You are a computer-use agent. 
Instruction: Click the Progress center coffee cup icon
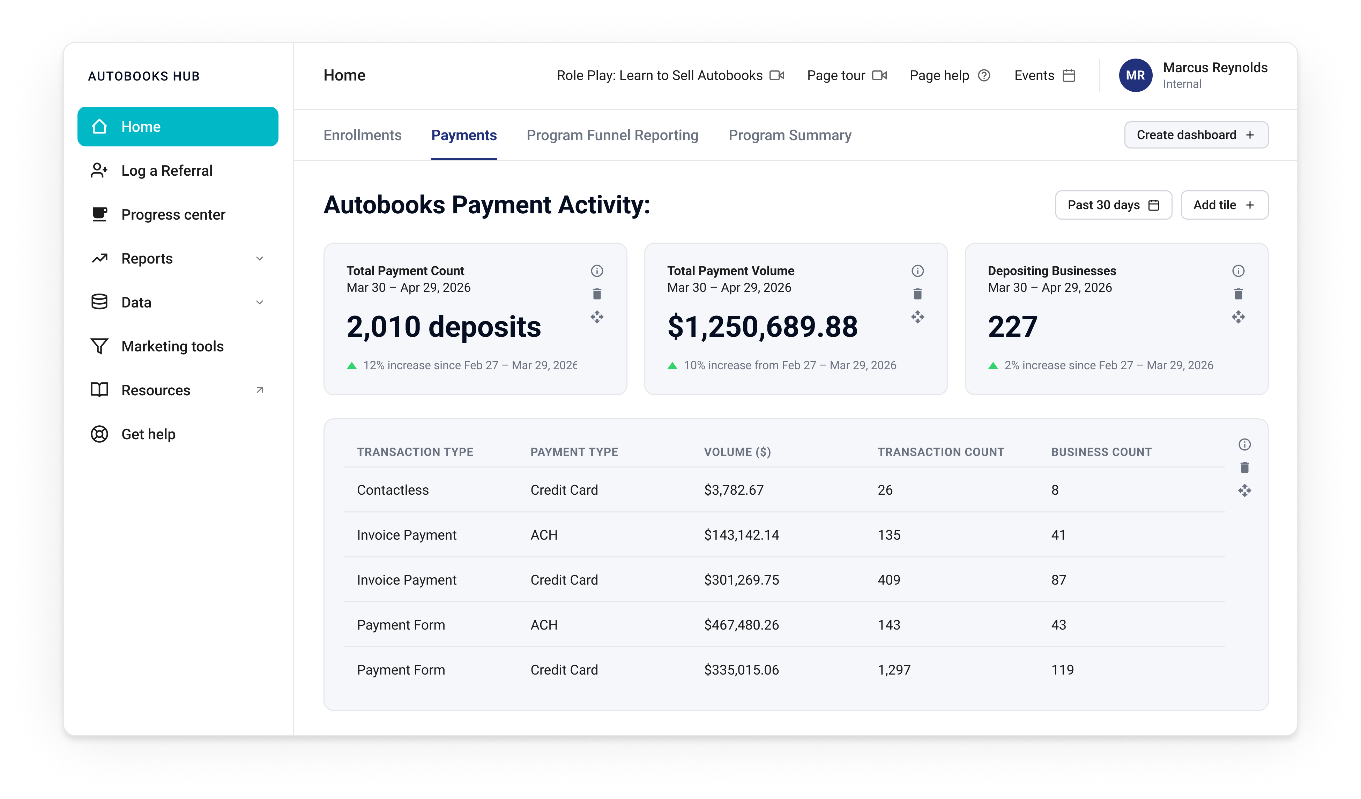click(99, 214)
